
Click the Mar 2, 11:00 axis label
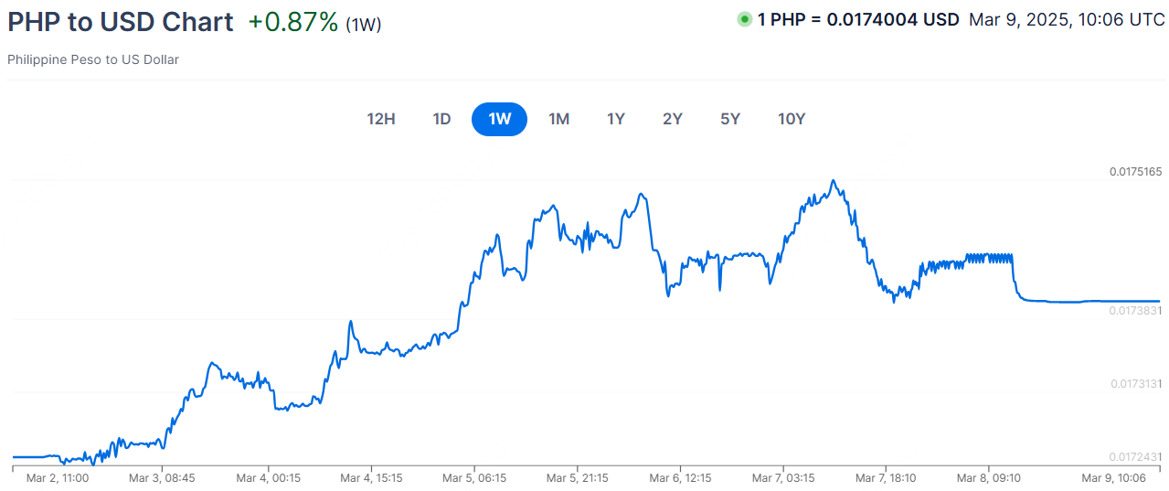click(58, 478)
